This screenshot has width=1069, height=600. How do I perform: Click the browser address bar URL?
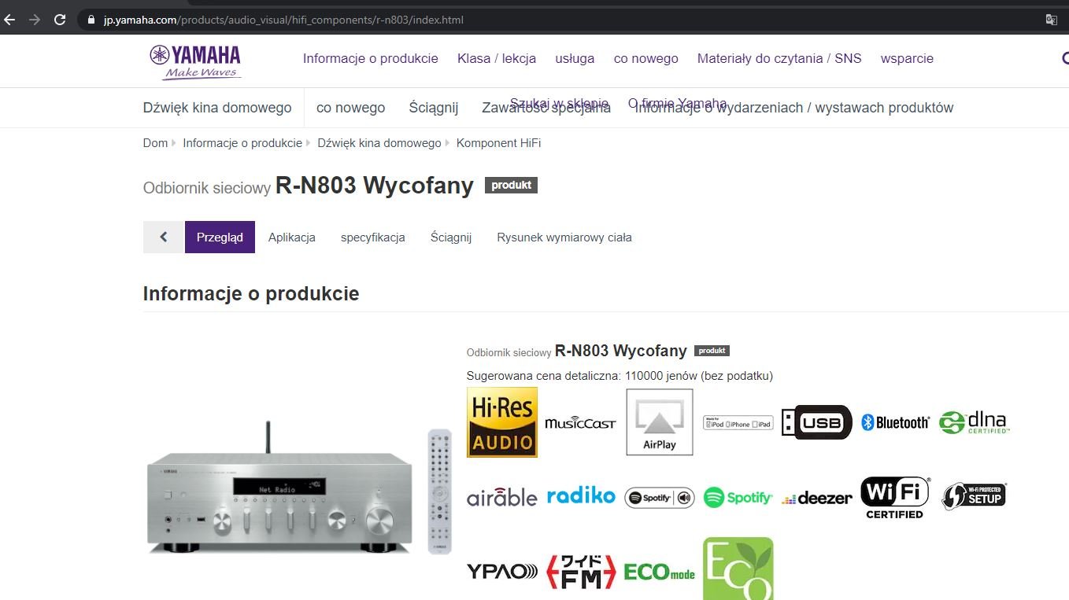pos(283,20)
